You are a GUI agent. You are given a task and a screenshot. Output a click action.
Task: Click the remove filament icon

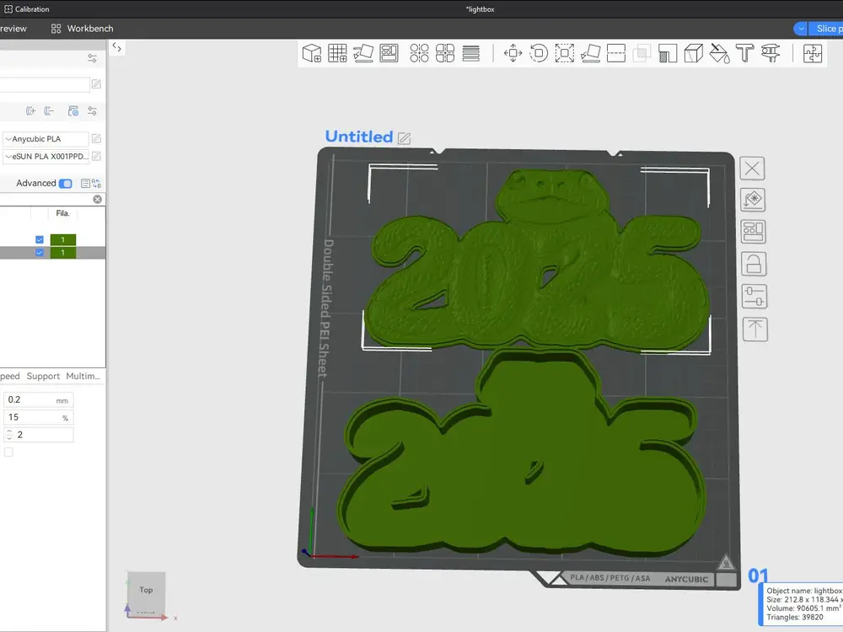tap(49, 110)
